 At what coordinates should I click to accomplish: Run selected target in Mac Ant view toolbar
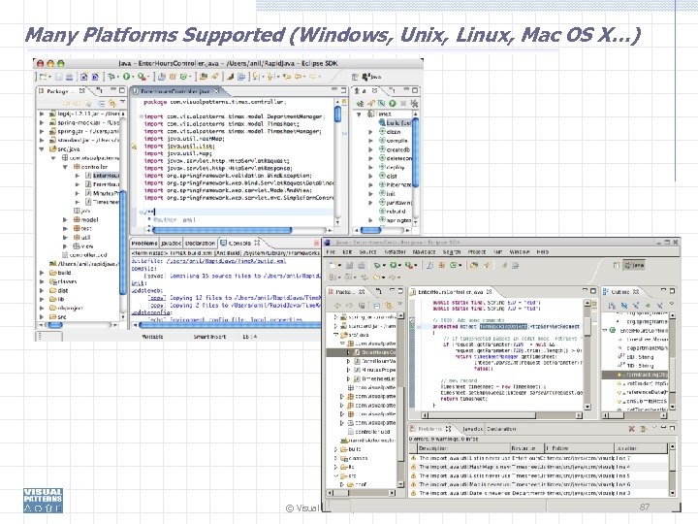click(393, 104)
